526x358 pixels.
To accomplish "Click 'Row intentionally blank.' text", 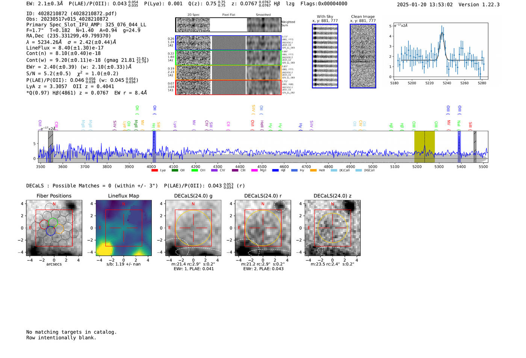I will 61,338.
